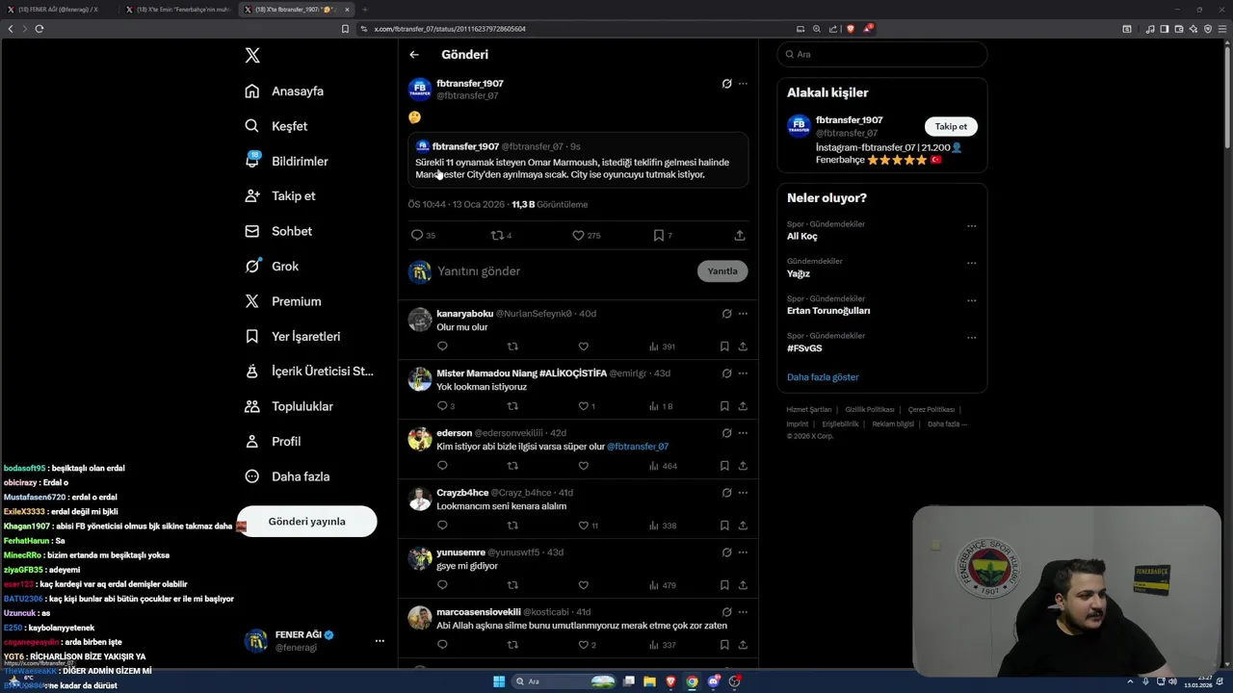Open more options on marcoasensiovekili reply

(x=743, y=612)
